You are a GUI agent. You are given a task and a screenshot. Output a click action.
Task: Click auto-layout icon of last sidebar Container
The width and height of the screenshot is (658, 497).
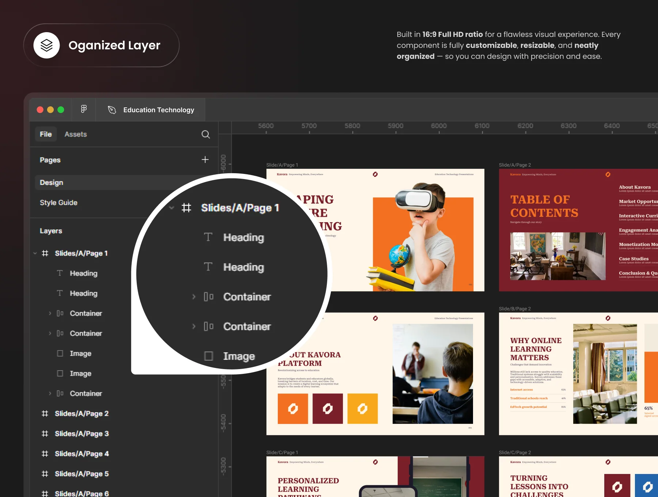60,393
